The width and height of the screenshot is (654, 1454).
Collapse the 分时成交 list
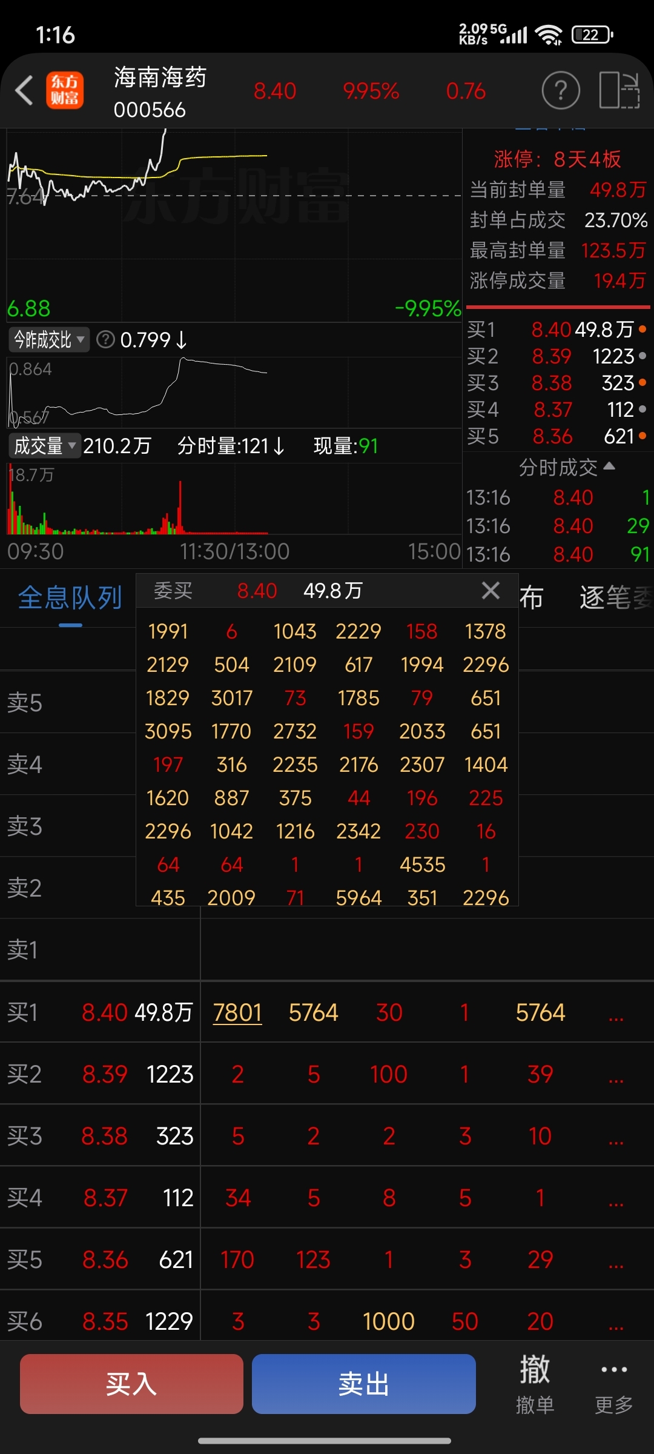click(x=567, y=467)
